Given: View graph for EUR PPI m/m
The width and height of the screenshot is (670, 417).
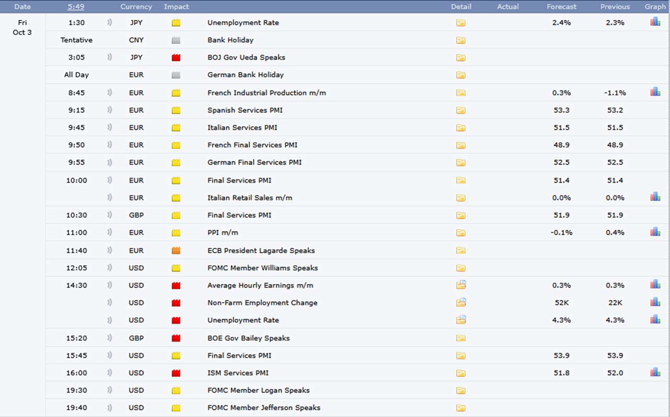Looking at the screenshot, I should (x=655, y=232).
